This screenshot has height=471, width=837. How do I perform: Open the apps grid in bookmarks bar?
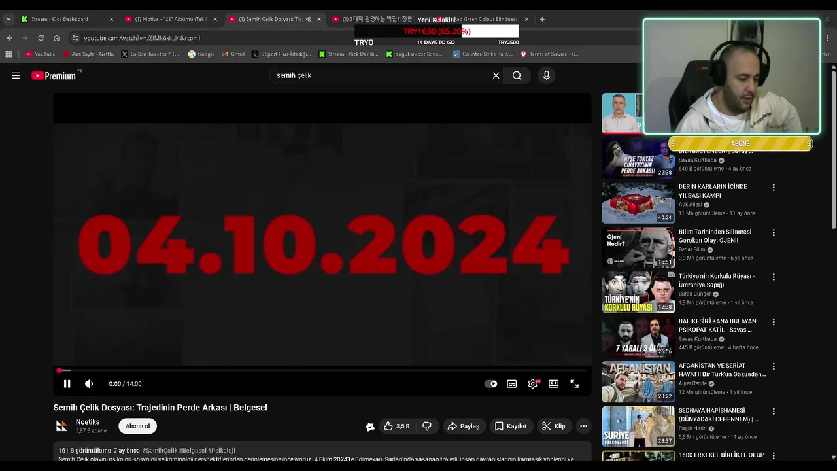(x=9, y=54)
